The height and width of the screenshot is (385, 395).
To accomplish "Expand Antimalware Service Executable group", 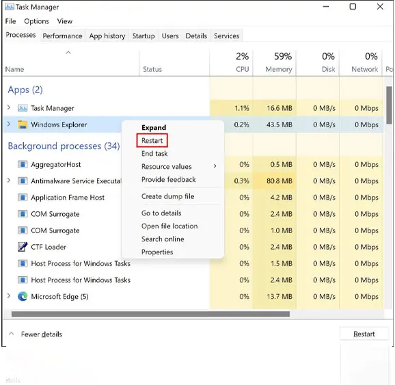I will pyautogui.click(x=9, y=181).
